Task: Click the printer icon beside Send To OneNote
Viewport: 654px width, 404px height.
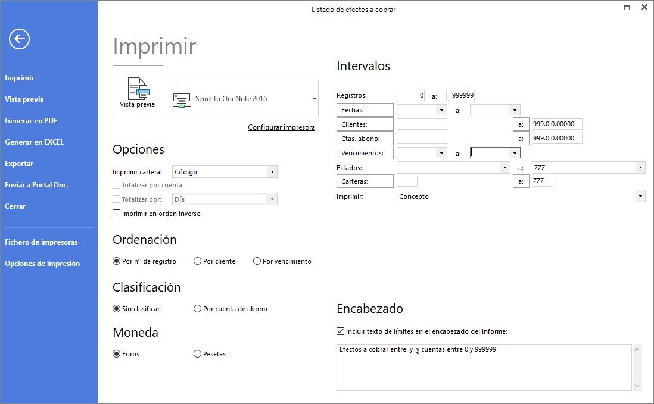Action: click(x=182, y=99)
